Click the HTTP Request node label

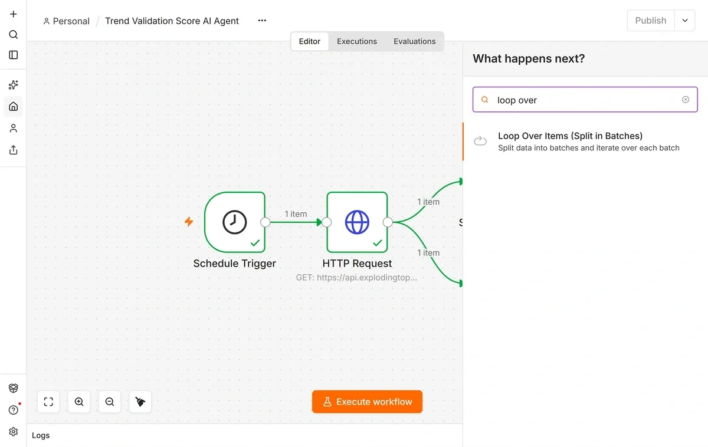[357, 264]
